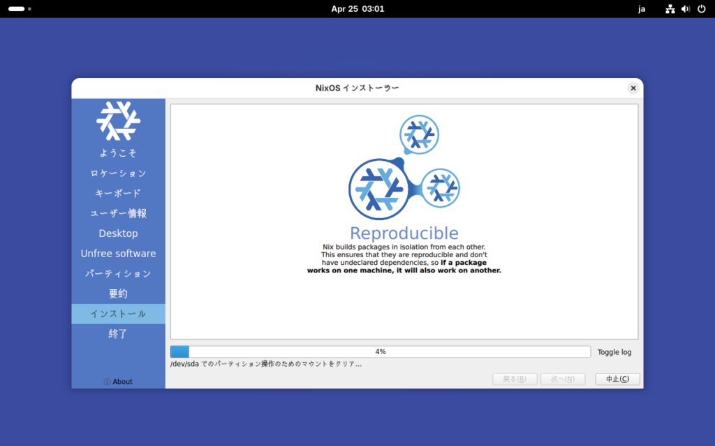Image resolution: width=715 pixels, height=446 pixels.
Task: Open the network status icon in top bar
Action: pyautogui.click(x=670, y=9)
